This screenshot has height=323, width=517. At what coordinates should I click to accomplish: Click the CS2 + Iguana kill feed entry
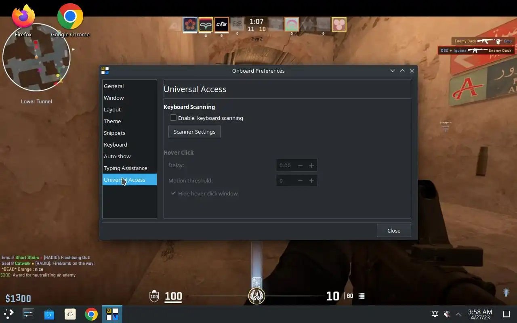point(476,50)
